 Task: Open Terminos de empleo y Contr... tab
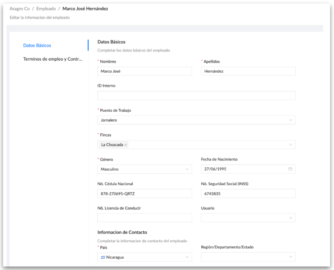point(52,59)
